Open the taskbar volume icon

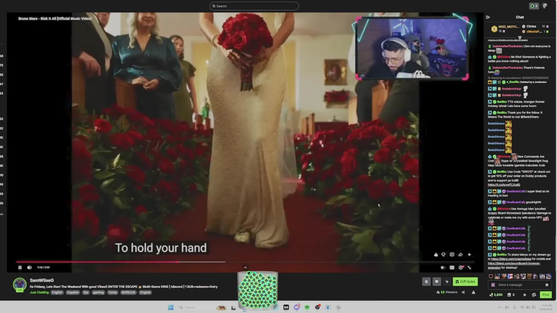(528, 307)
